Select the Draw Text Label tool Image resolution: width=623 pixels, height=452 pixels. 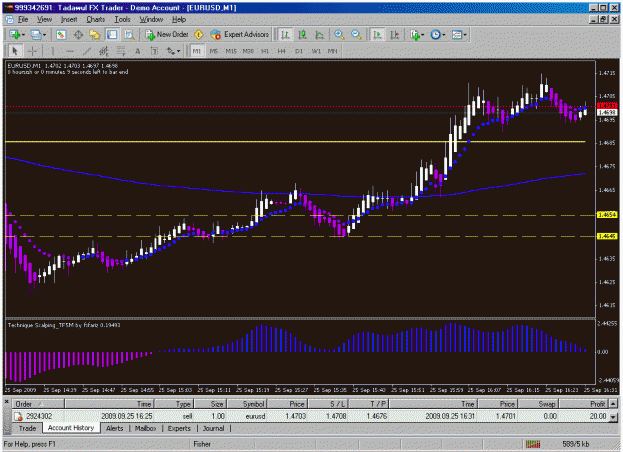(x=155, y=51)
